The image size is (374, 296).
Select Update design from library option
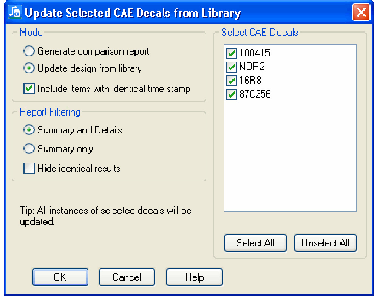click(29, 68)
